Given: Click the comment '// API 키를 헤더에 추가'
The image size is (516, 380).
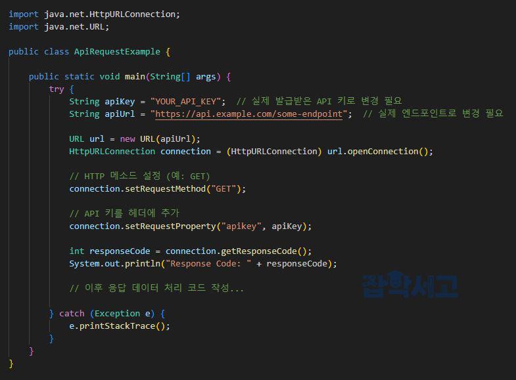Looking at the screenshot, I should coord(124,213).
